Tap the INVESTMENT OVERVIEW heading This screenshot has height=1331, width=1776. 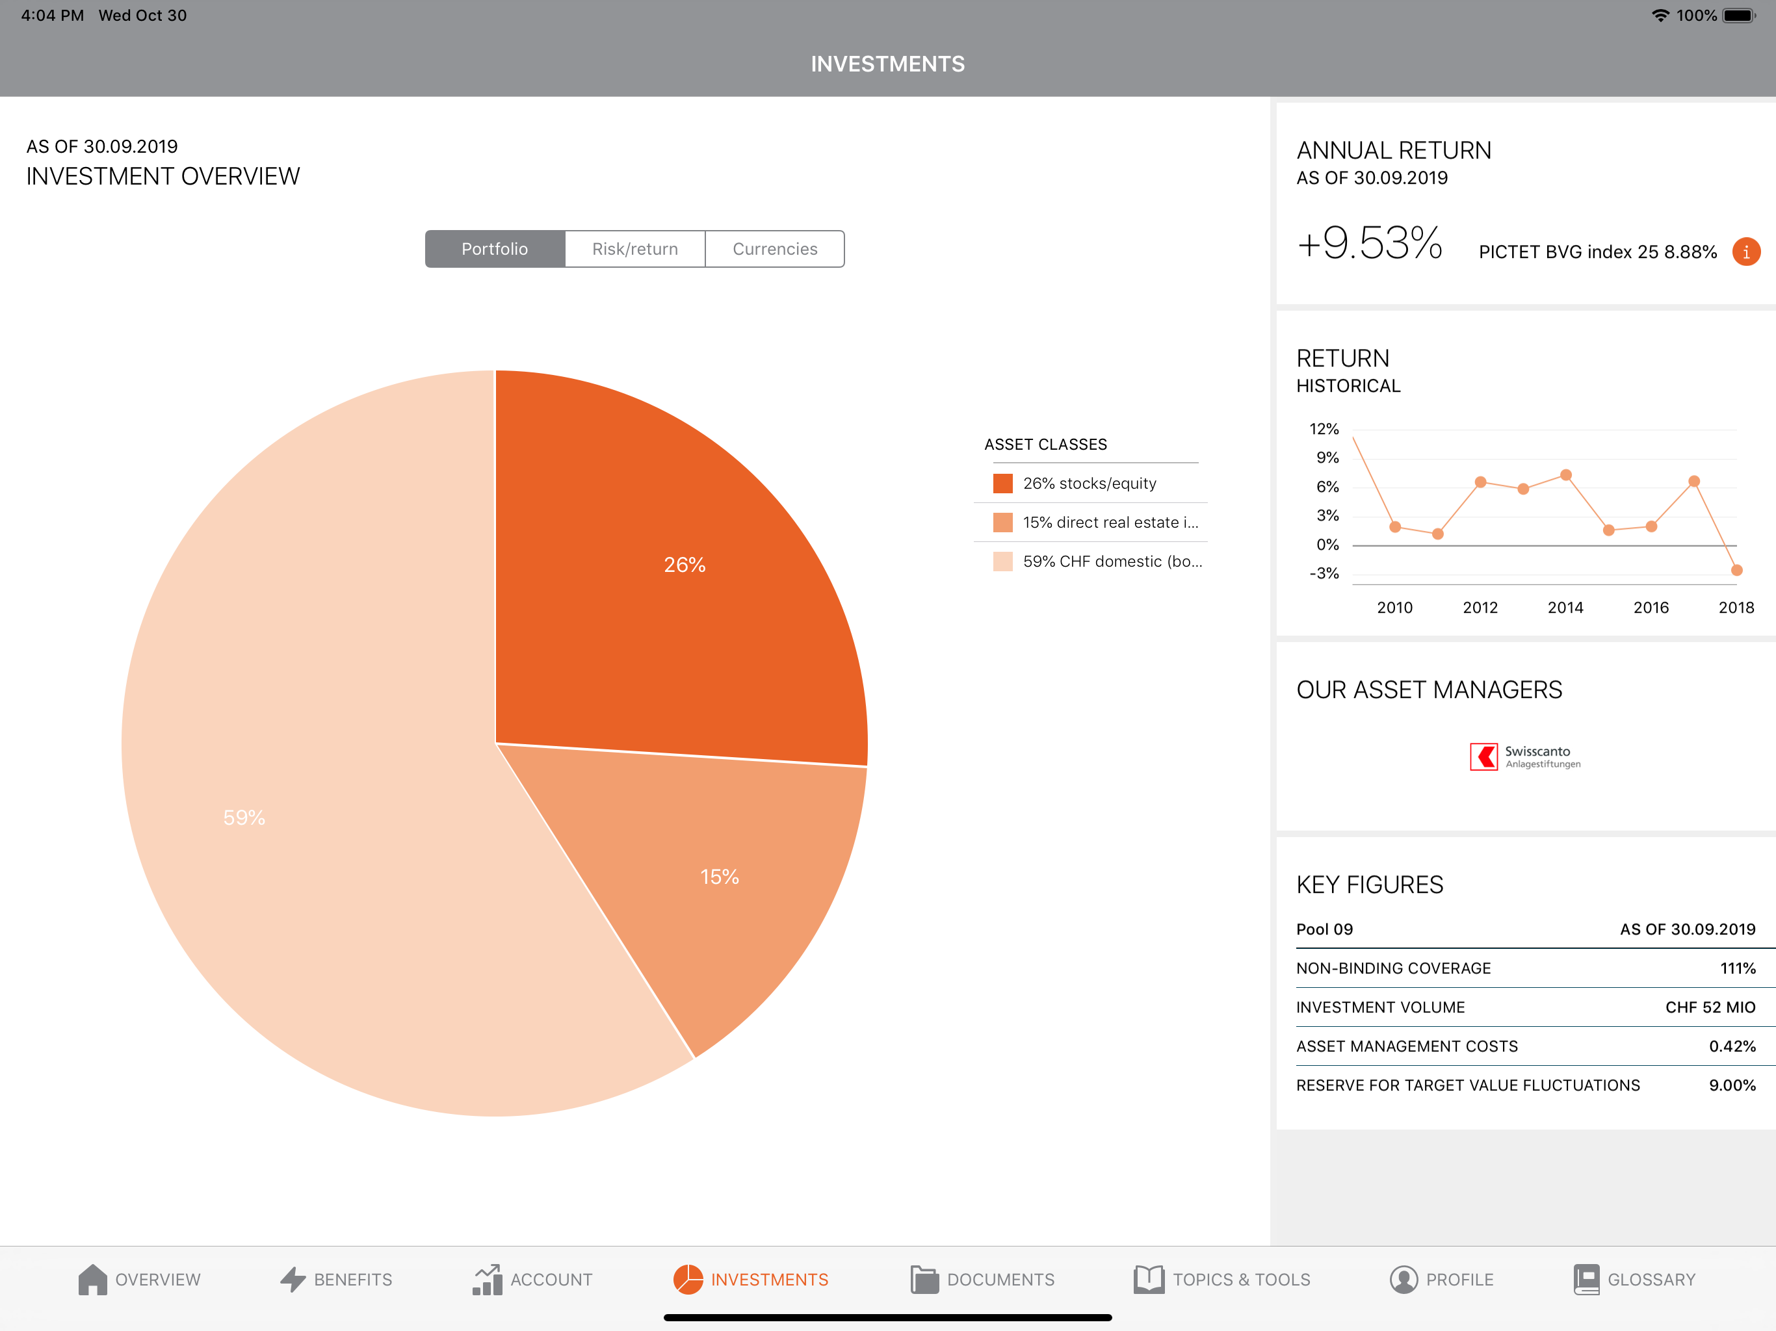pos(163,177)
